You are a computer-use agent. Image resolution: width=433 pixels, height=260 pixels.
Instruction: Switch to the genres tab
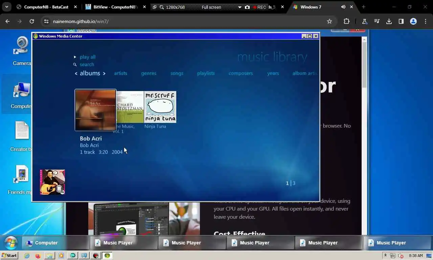[149, 73]
